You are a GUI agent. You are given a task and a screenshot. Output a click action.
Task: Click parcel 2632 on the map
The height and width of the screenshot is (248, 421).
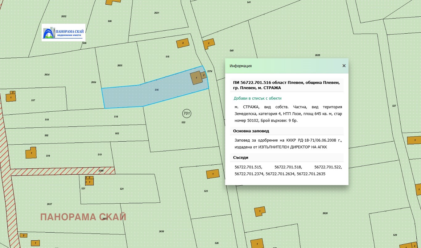tap(64, 16)
